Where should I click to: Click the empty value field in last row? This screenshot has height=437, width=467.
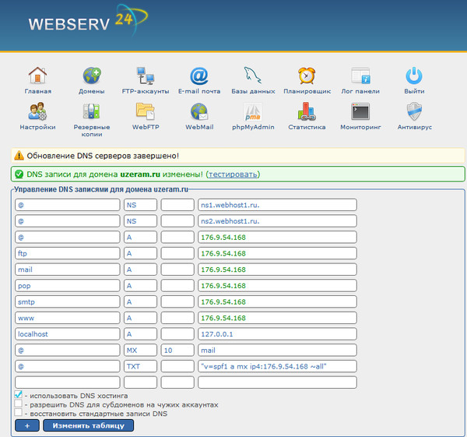[277, 382]
